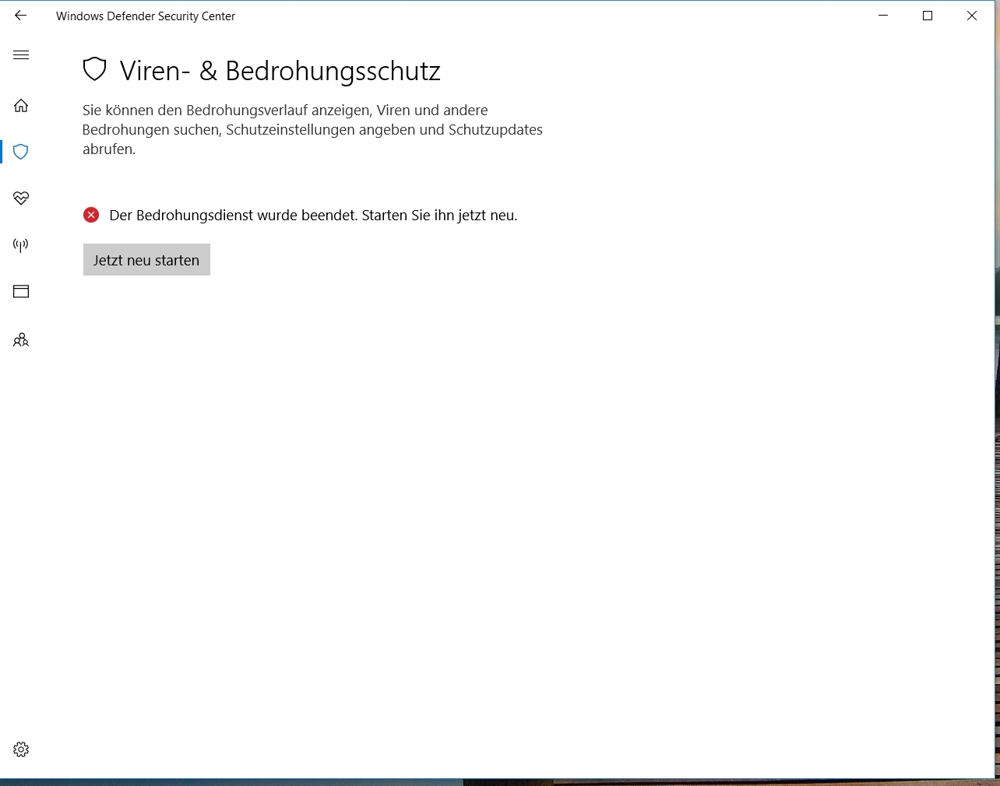Click the 'Jetzt neu starten' button

coord(146,260)
